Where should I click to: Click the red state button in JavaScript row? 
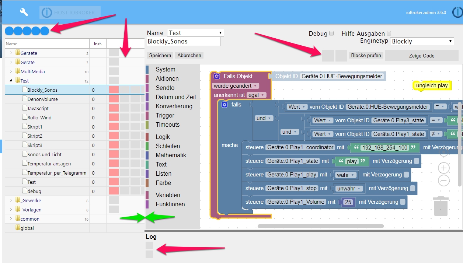(114, 108)
